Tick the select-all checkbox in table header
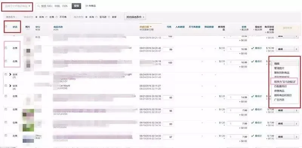 (6, 27)
